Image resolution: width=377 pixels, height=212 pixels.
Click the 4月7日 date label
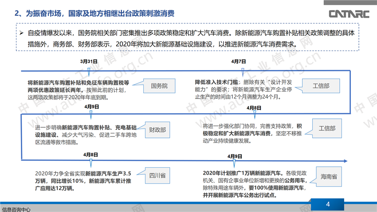tap(239, 62)
